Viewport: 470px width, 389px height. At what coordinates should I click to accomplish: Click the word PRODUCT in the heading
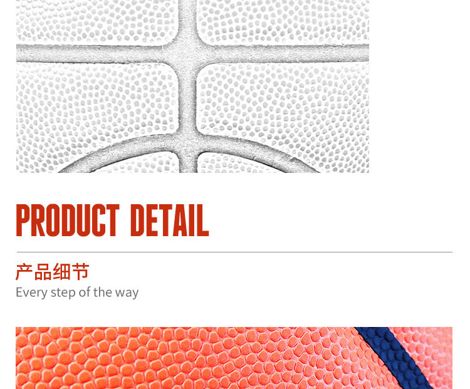(68, 220)
